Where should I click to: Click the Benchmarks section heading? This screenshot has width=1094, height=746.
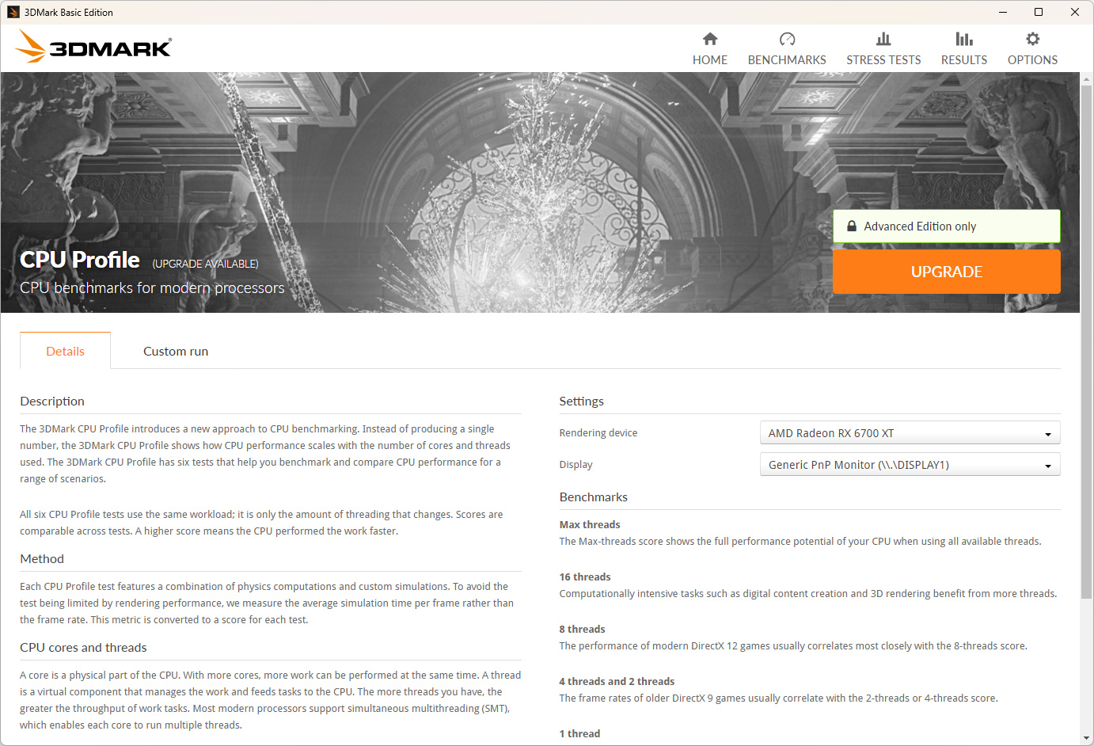593,497
